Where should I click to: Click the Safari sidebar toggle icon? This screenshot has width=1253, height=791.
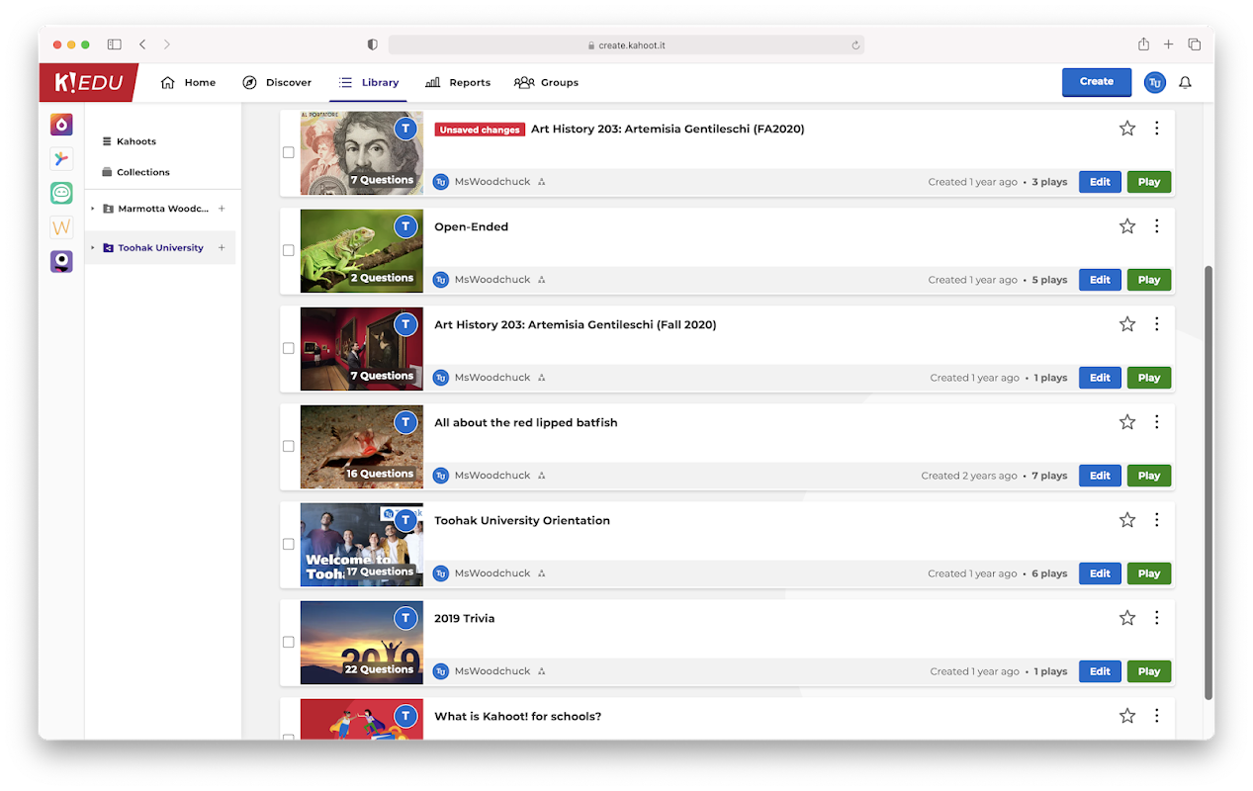click(x=114, y=44)
